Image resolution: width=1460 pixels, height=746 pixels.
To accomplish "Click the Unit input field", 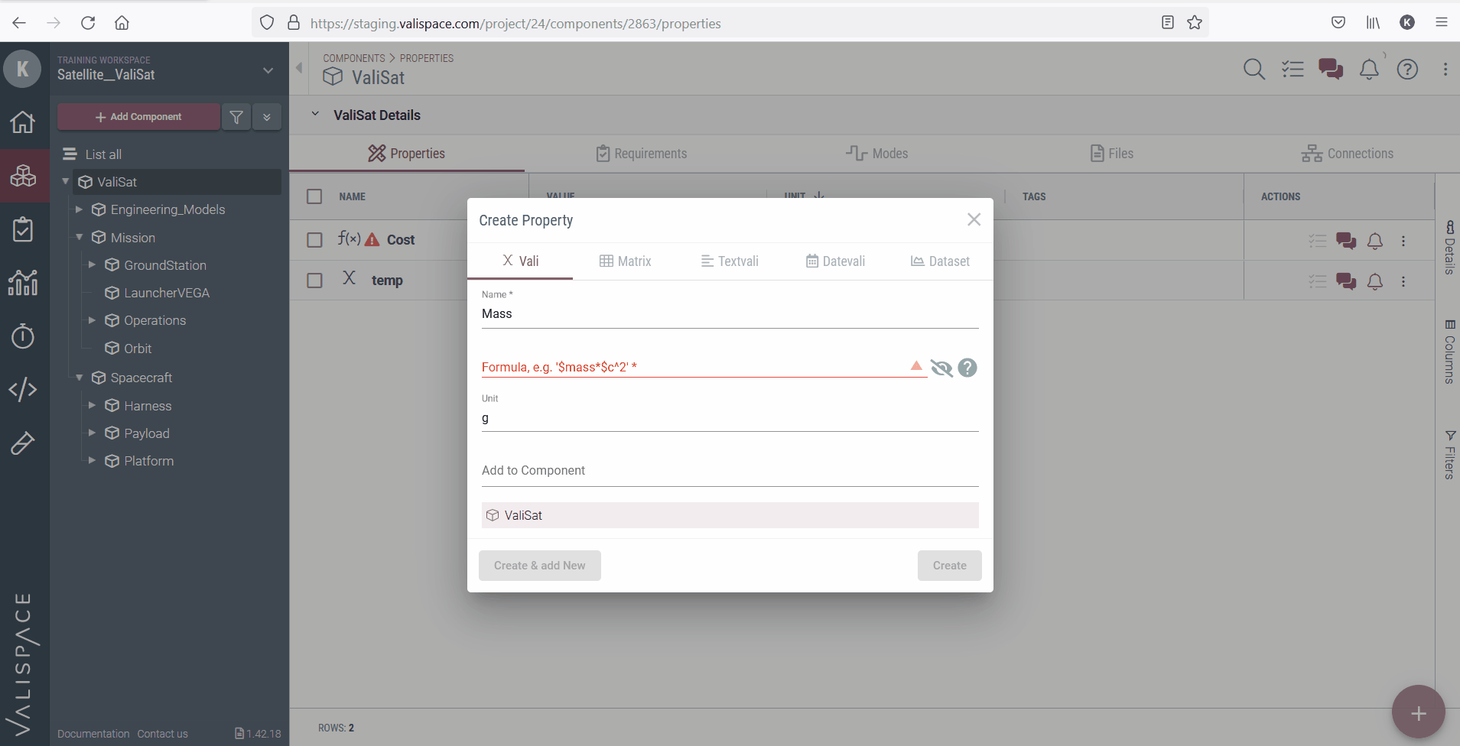I will point(730,418).
